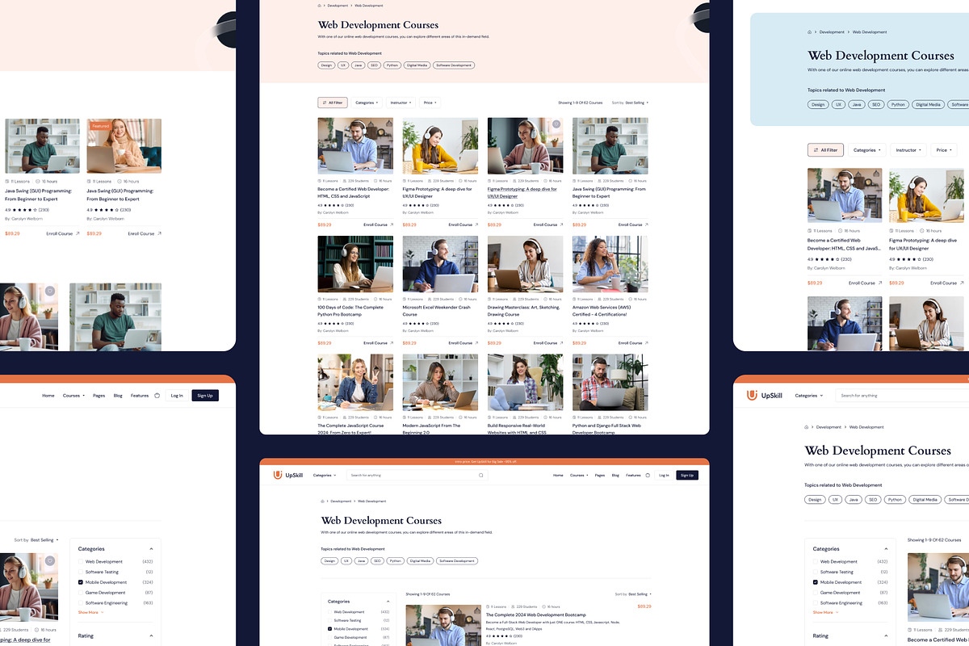Check Web Development in bottom-left Categories list
Screen dimensions: 969x646
pos(81,561)
